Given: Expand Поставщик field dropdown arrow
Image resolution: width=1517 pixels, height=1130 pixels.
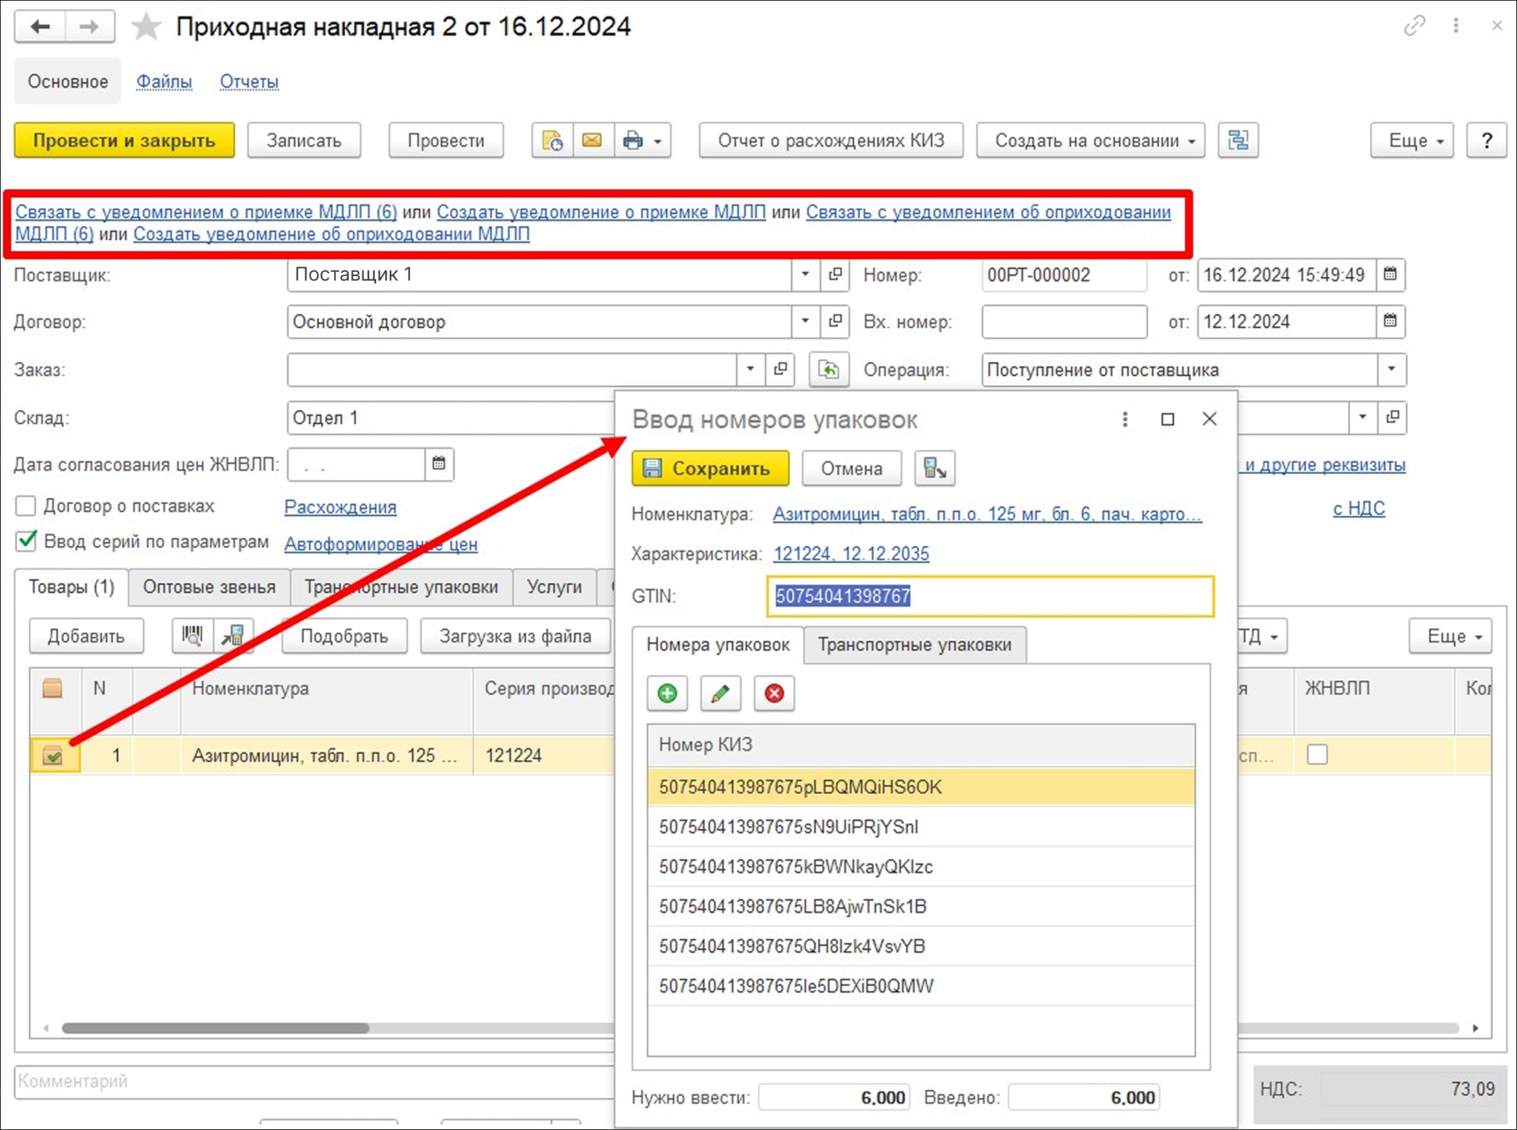Looking at the screenshot, I should (804, 275).
